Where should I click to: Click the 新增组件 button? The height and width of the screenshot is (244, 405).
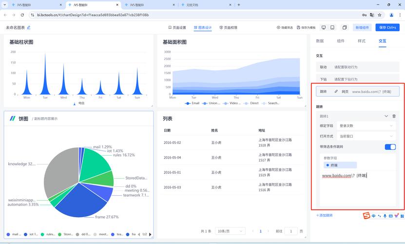(x=362, y=27)
